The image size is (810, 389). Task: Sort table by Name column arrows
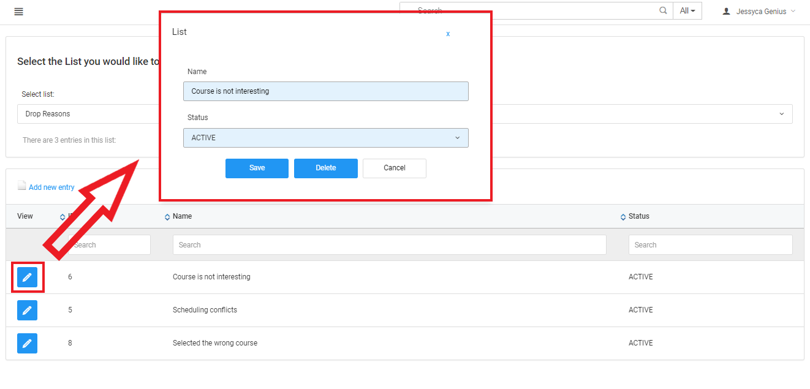[167, 217]
